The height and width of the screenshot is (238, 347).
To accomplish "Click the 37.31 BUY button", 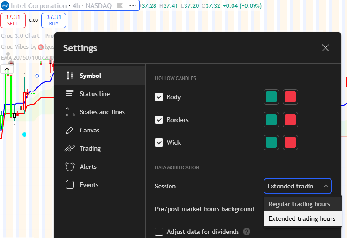I will click(54, 20).
